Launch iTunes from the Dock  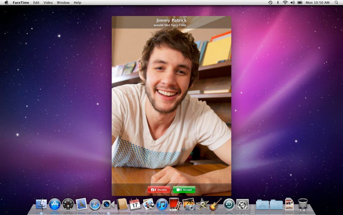tap(162, 205)
